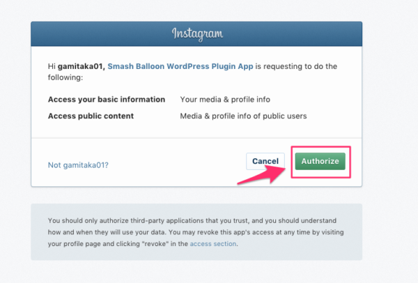Open the "access section" link
This screenshot has height=283, width=418.
point(213,244)
